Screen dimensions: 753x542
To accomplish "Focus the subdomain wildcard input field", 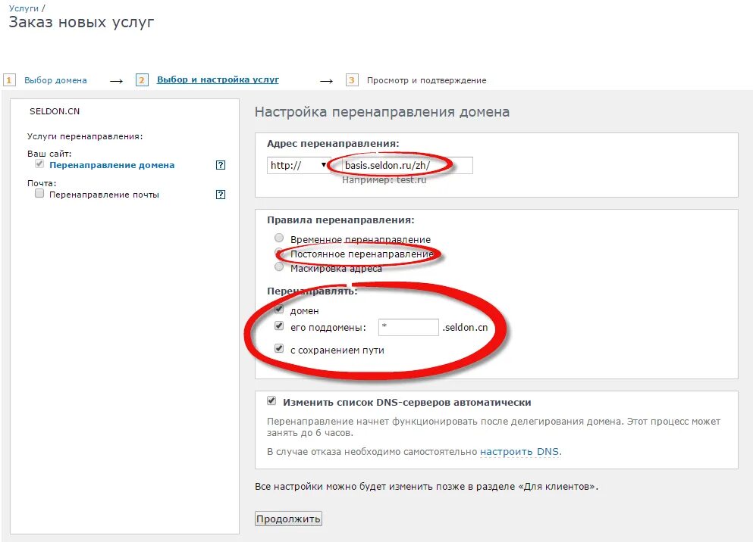I will click(408, 327).
